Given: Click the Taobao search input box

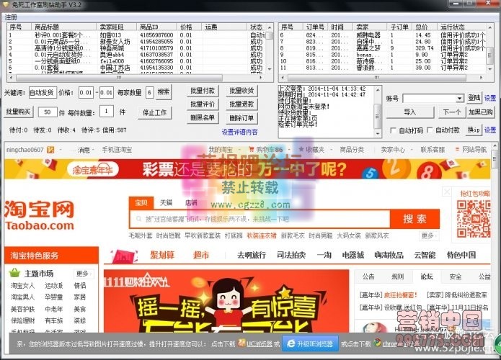Looking at the screenshot, I should point(260,220).
